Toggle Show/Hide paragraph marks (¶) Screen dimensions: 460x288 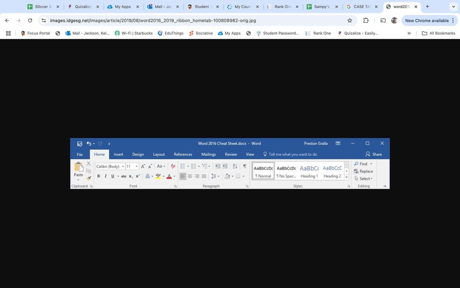click(245, 166)
